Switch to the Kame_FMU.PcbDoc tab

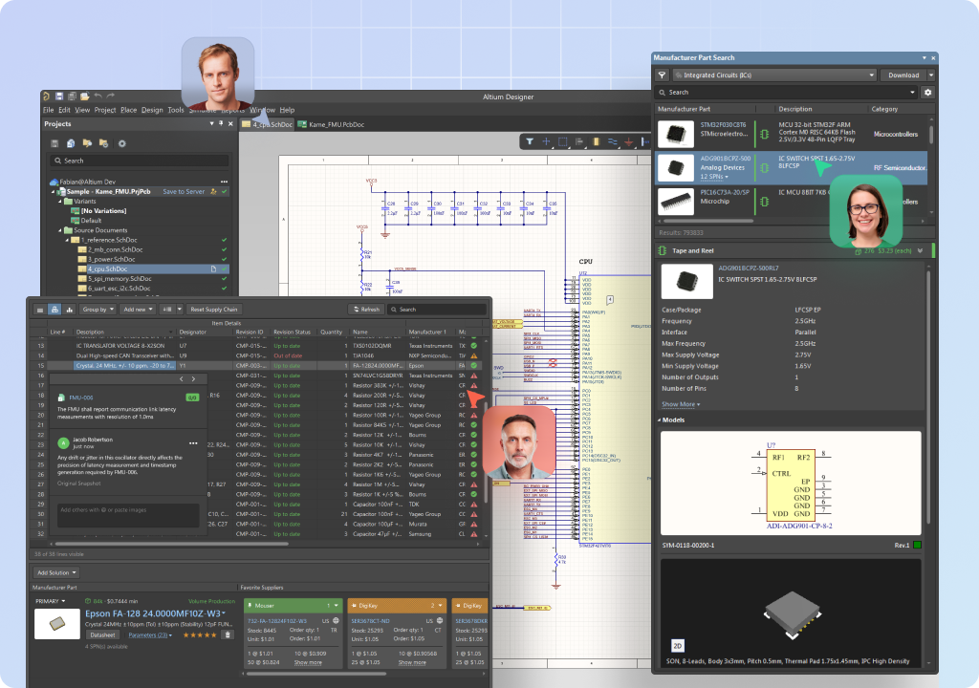(x=332, y=124)
